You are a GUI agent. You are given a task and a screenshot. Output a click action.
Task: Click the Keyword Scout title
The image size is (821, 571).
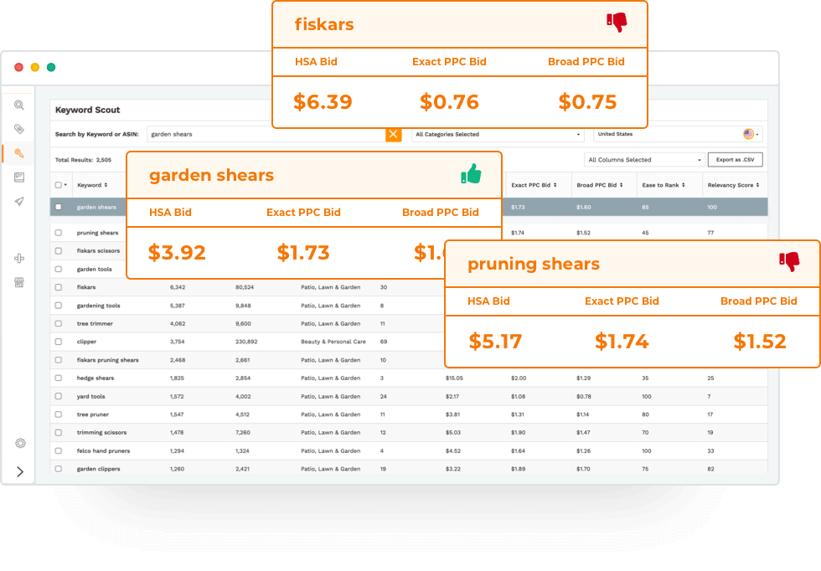point(87,110)
